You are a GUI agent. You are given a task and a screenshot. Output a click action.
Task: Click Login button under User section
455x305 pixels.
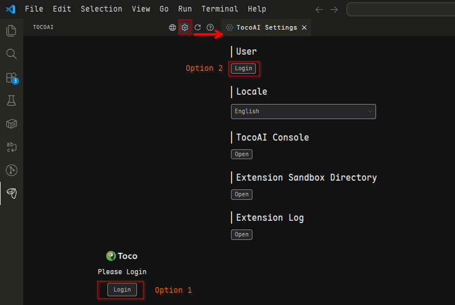(x=243, y=69)
